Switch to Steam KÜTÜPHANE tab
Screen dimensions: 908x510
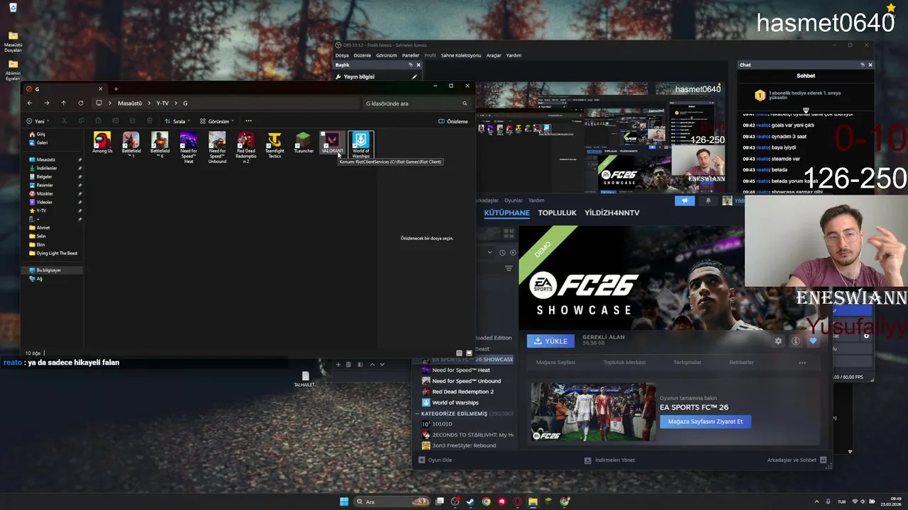pyautogui.click(x=506, y=212)
